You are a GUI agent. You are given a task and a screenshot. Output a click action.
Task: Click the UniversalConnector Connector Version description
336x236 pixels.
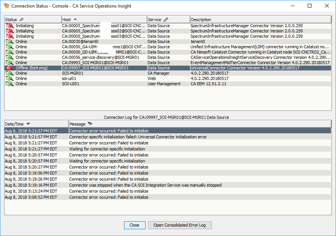click(245, 68)
